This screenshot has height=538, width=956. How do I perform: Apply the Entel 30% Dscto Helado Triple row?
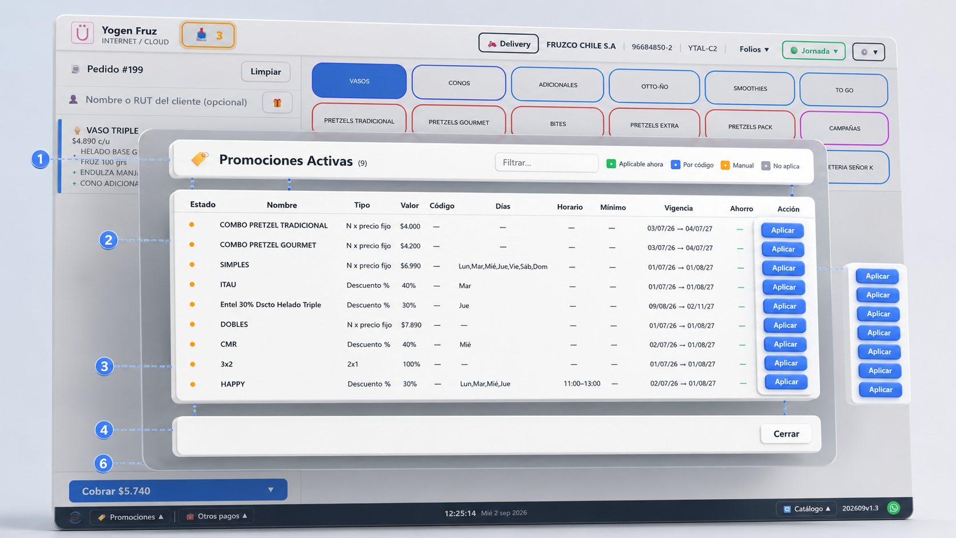(x=784, y=306)
